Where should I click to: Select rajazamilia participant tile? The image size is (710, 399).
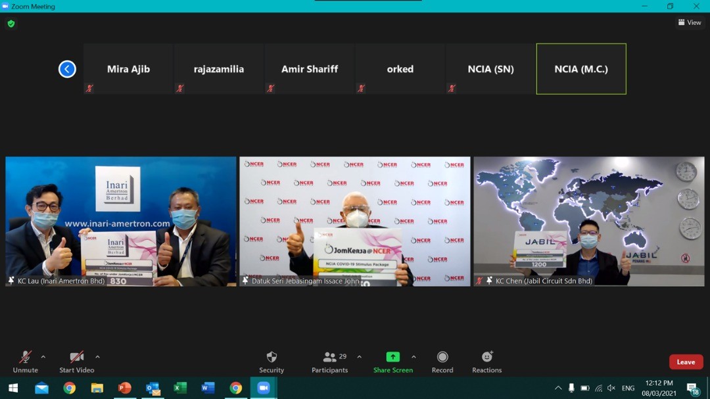pos(219,69)
